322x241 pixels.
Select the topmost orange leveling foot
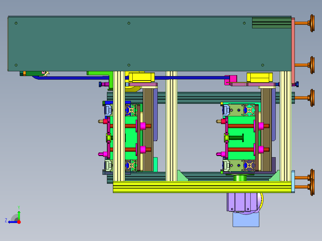(x=305, y=23)
